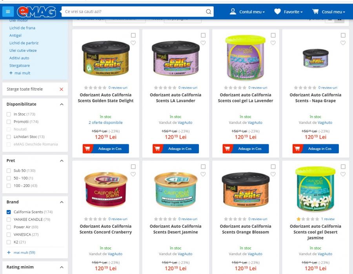Click cart icon on LA Lavander product

pyautogui.click(x=157, y=149)
